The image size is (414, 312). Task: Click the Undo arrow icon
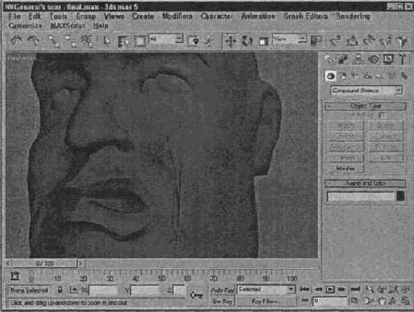tap(17, 41)
